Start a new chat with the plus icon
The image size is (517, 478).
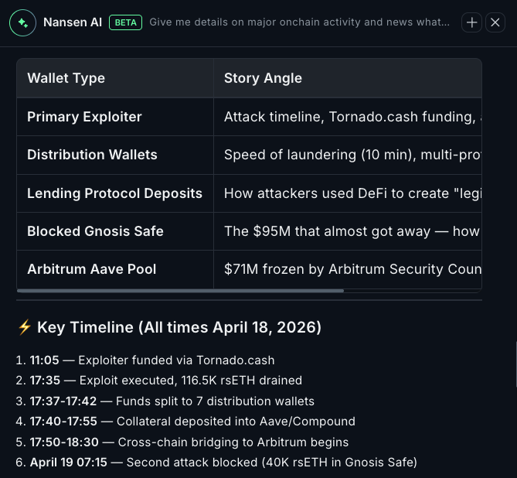pyautogui.click(x=471, y=22)
